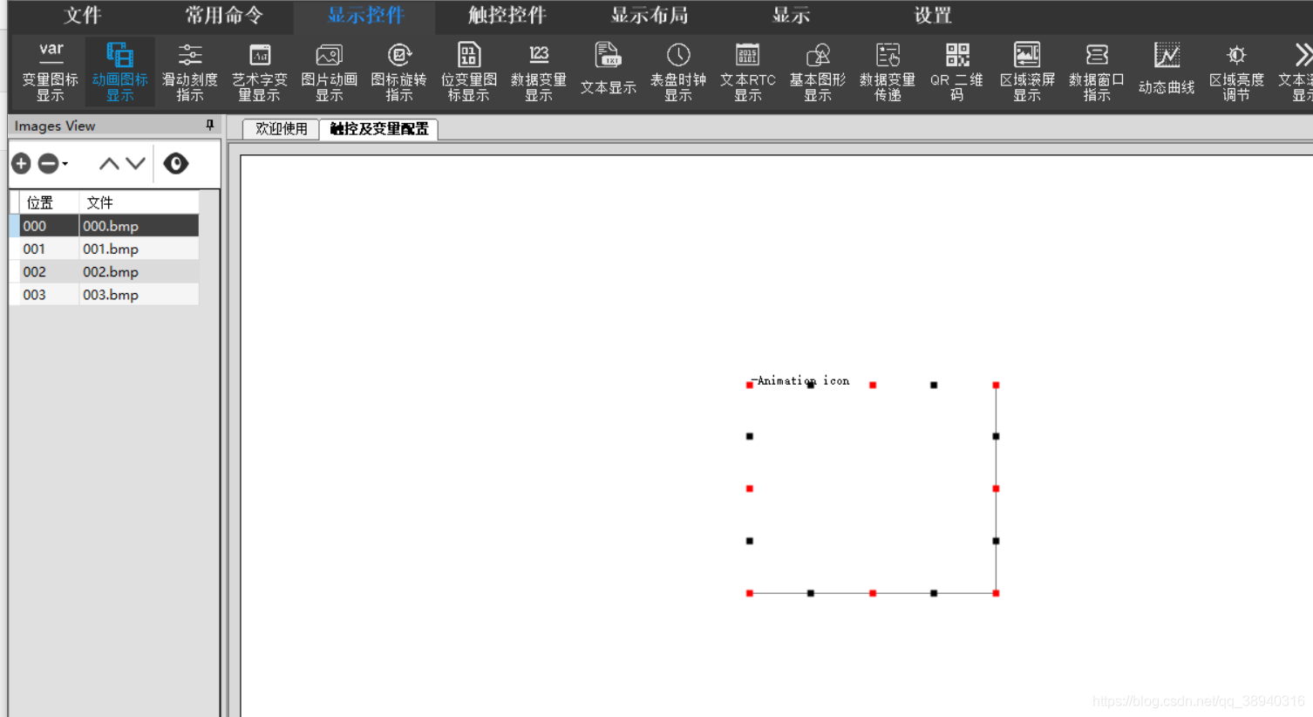
Task: Select the 数据变量显示 tool
Action: click(539, 72)
